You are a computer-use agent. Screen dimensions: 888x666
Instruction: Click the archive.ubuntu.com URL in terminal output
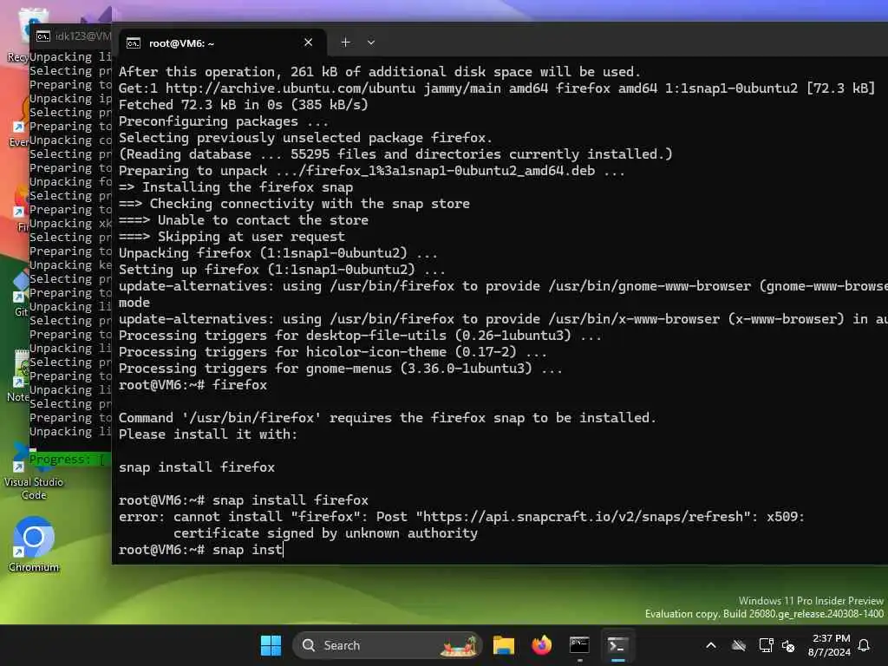[x=290, y=88]
